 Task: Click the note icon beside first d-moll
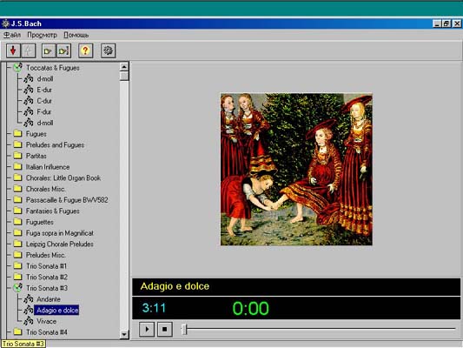tap(29, 78)
